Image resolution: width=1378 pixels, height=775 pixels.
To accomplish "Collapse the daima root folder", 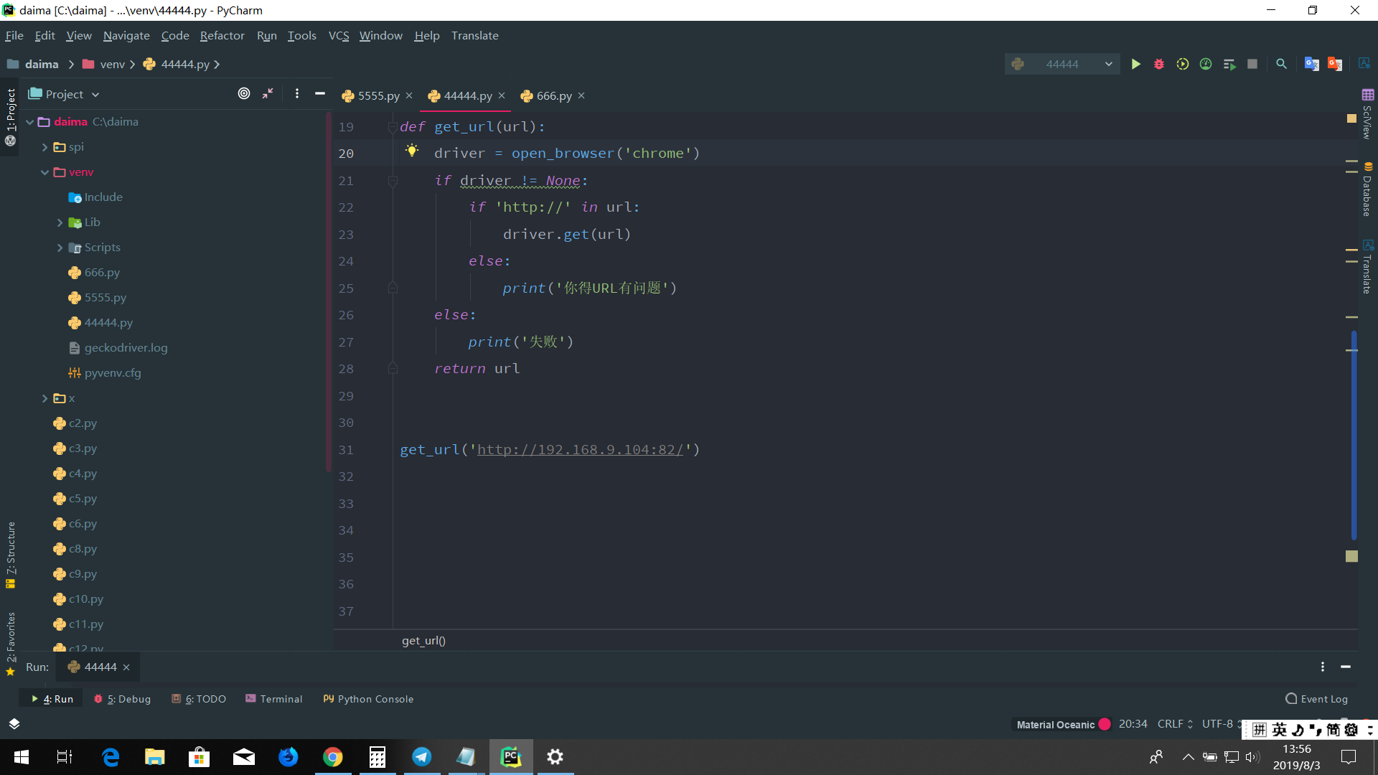I will (x=29, y=122).
